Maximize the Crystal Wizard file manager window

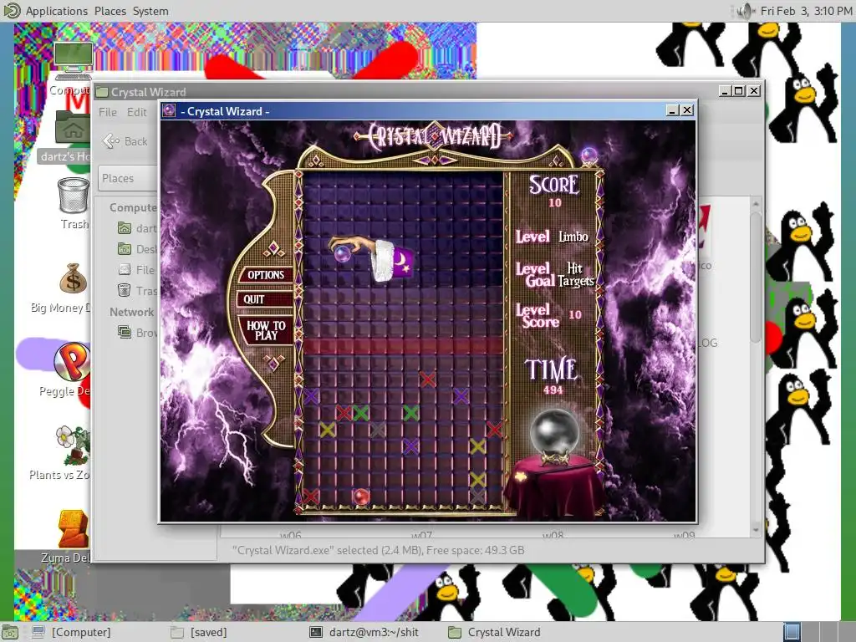tap(739, 91)
